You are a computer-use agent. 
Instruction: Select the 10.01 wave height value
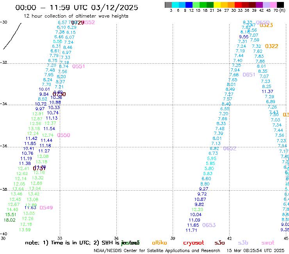44,89
